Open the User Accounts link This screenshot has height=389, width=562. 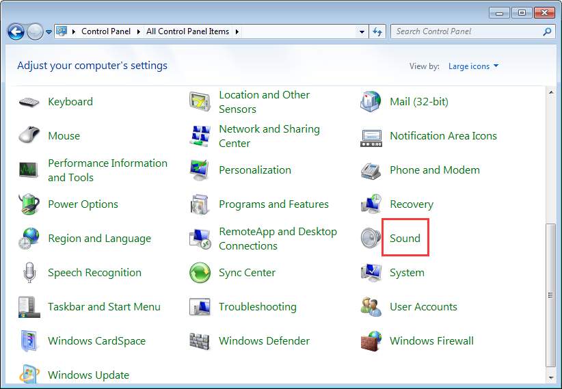point(423,306)
